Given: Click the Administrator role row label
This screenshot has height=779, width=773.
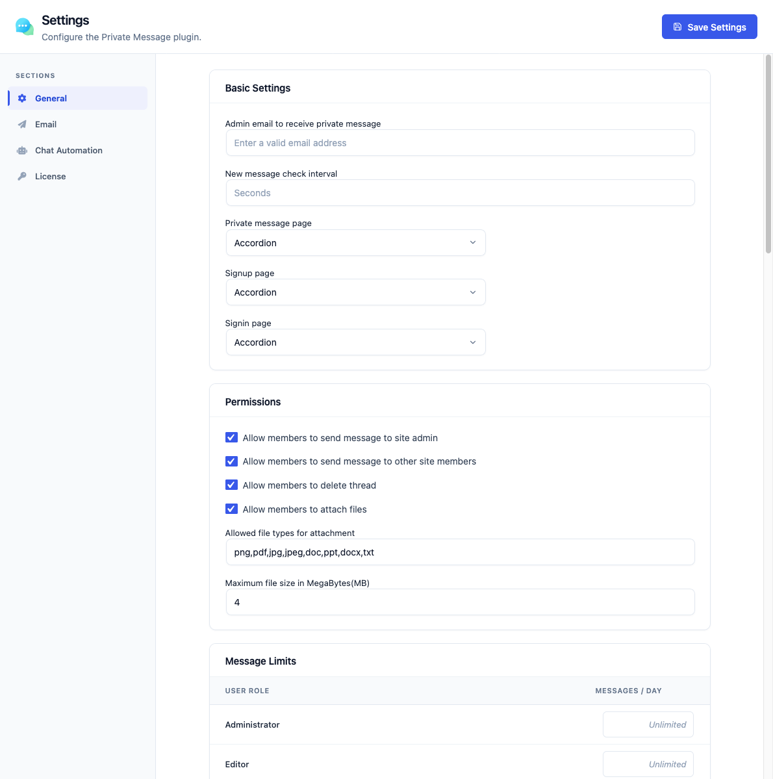Looking at the screenshot, I should 253,724.
